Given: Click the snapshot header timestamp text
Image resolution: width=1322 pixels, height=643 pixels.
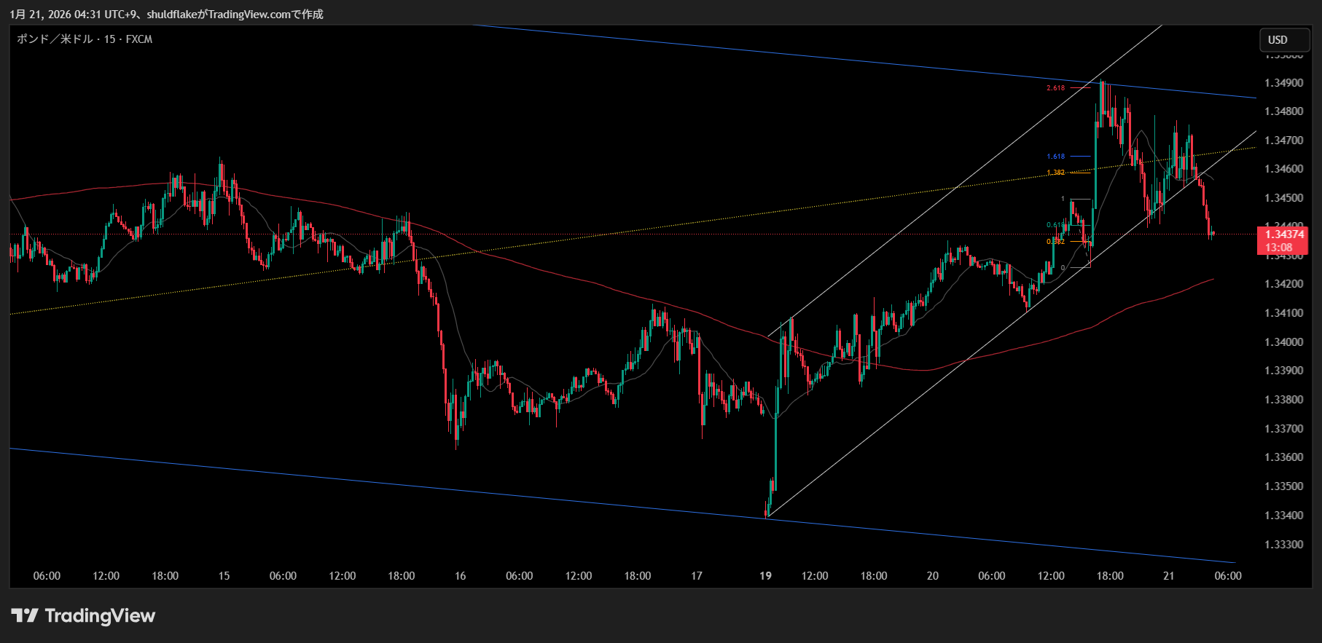Looking at the screenshot, I should [x=166, y=15].
